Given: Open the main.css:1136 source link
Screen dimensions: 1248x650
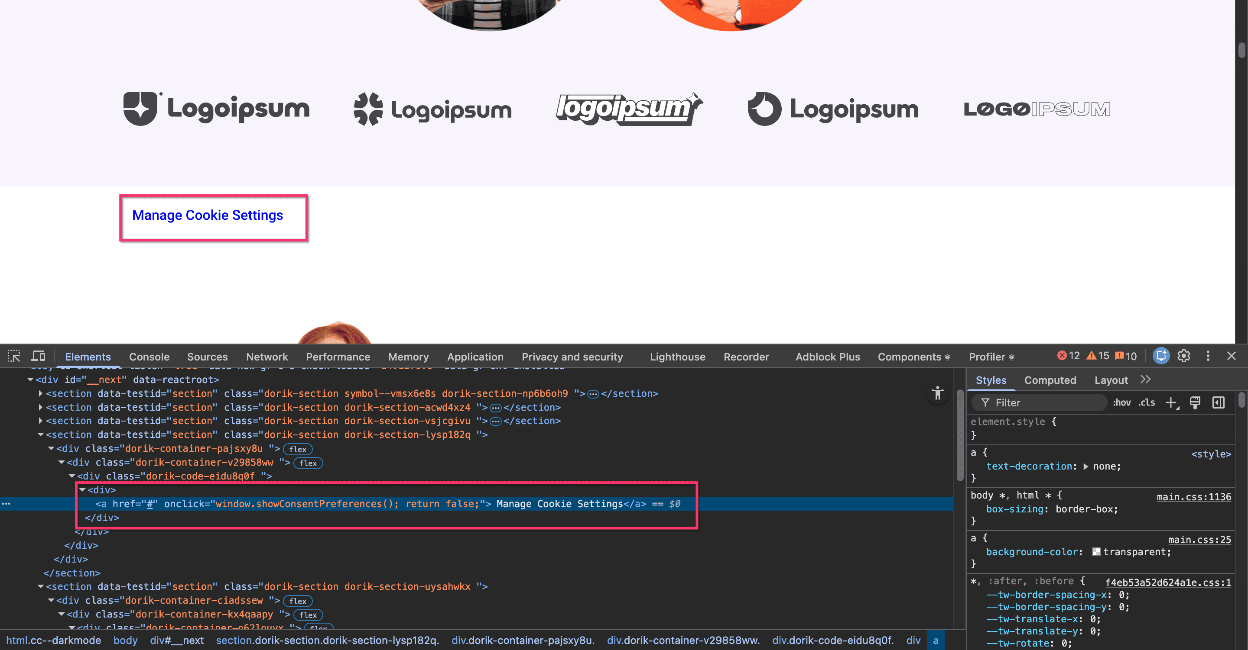Looking at the screenshot, I should (1193, 496).
